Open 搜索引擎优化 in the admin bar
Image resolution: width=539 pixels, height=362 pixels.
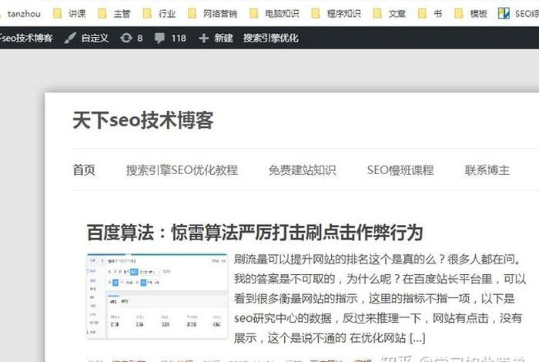pyautogui.click(x=270, y=38)
